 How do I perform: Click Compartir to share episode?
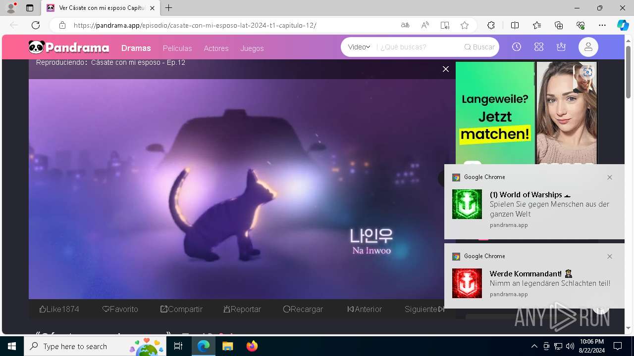(x=181, y=309)
